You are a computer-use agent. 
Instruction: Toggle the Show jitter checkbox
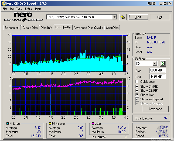pyautogui.click(x=137, y=95)
